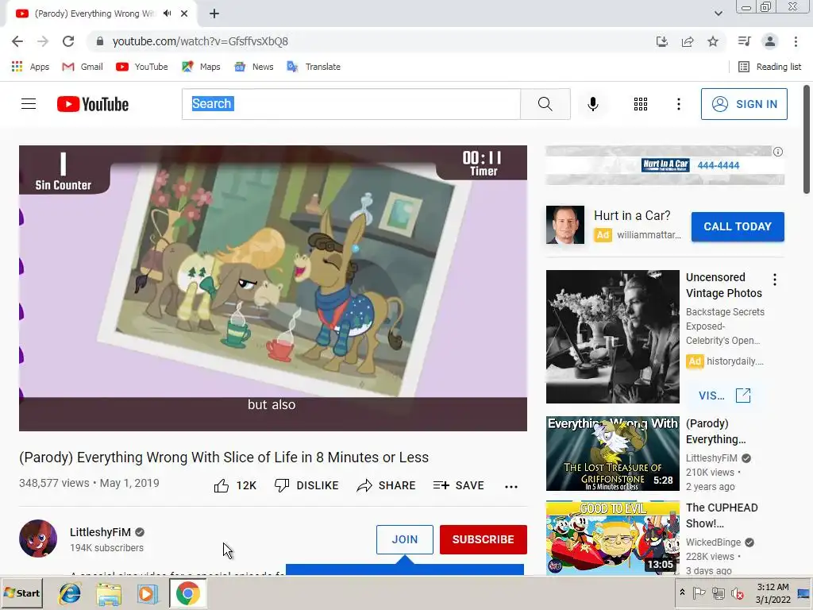Open YouTube settings three-dot menu
The height and width of the screenshot is (610, 813).
point(678,104)
